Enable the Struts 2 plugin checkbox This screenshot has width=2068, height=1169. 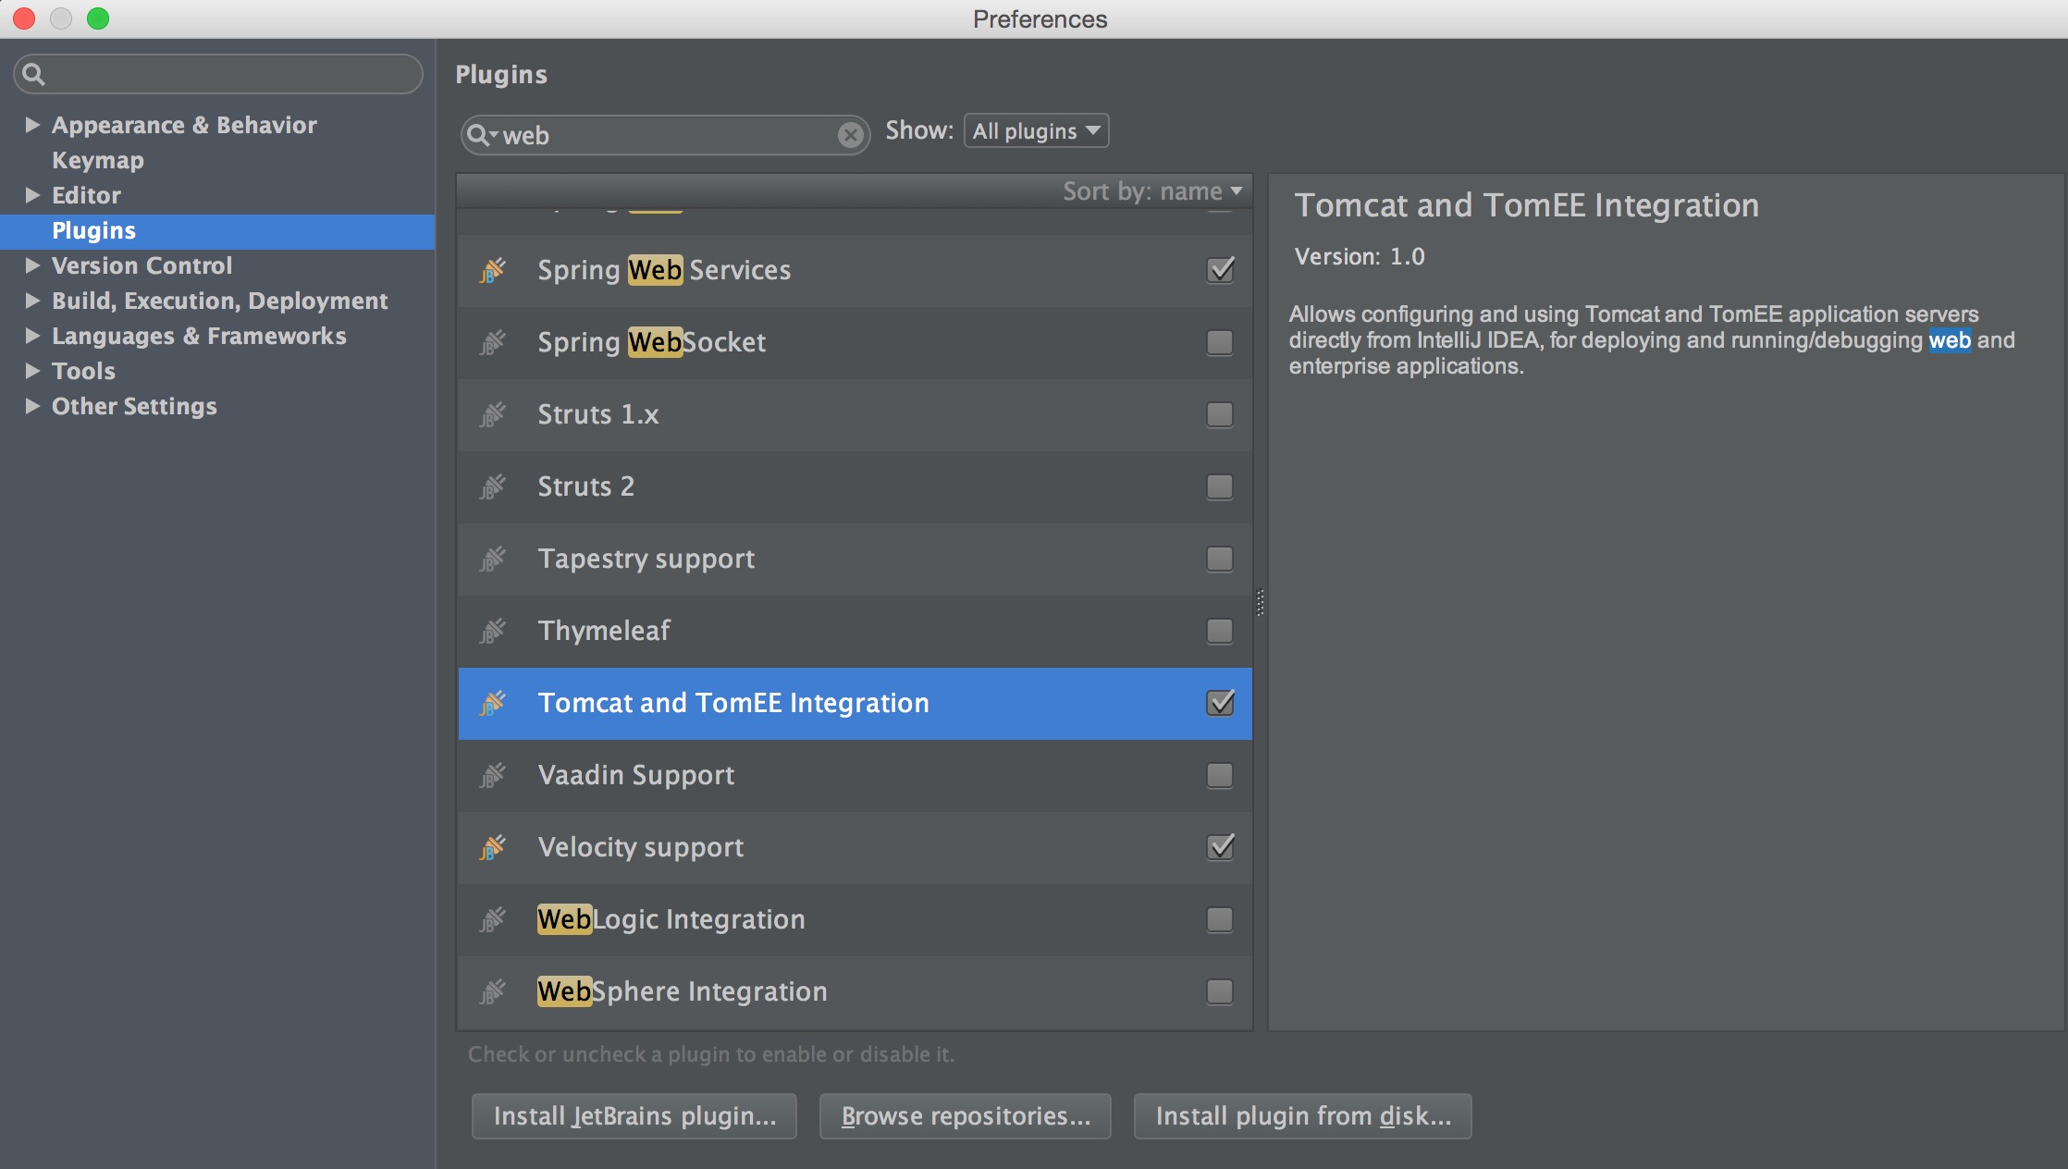(x=1220, y=486)
